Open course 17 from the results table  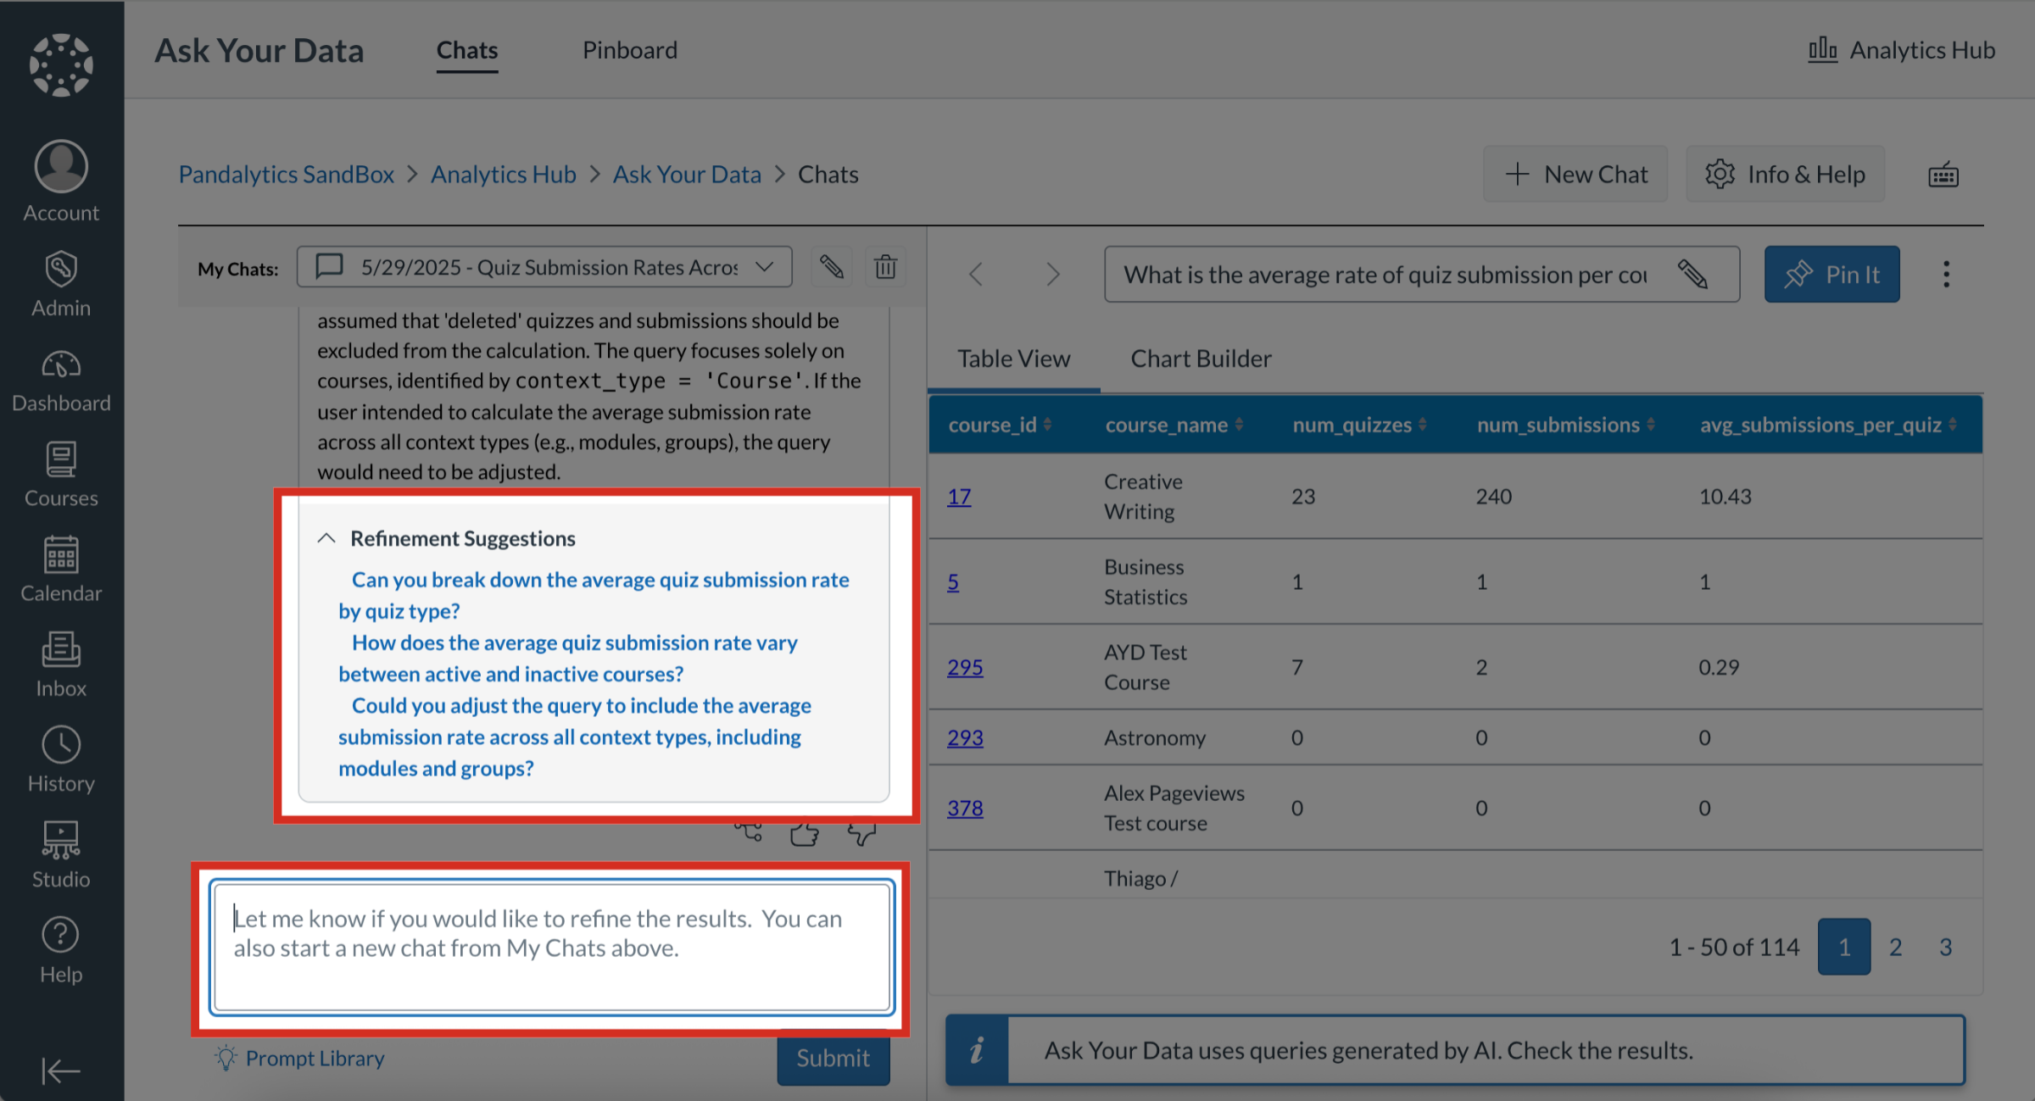click(x=957, y=497)
